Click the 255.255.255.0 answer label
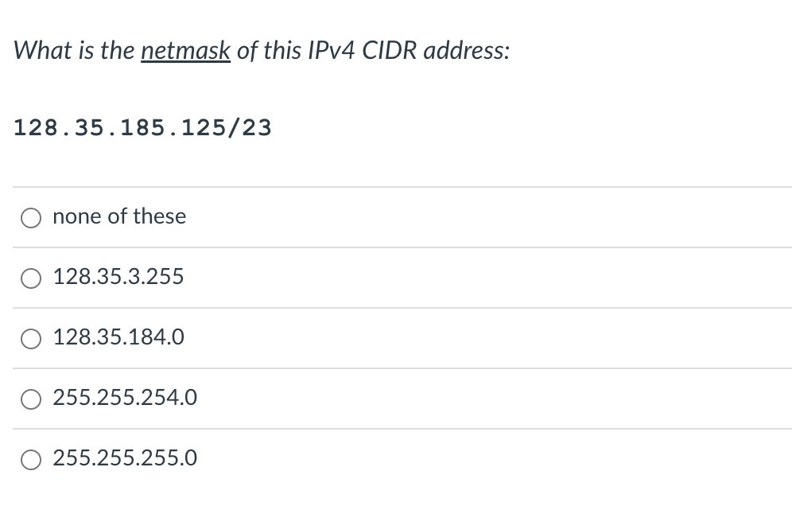The height and width of the screenshot is (506, 792). 124,458
